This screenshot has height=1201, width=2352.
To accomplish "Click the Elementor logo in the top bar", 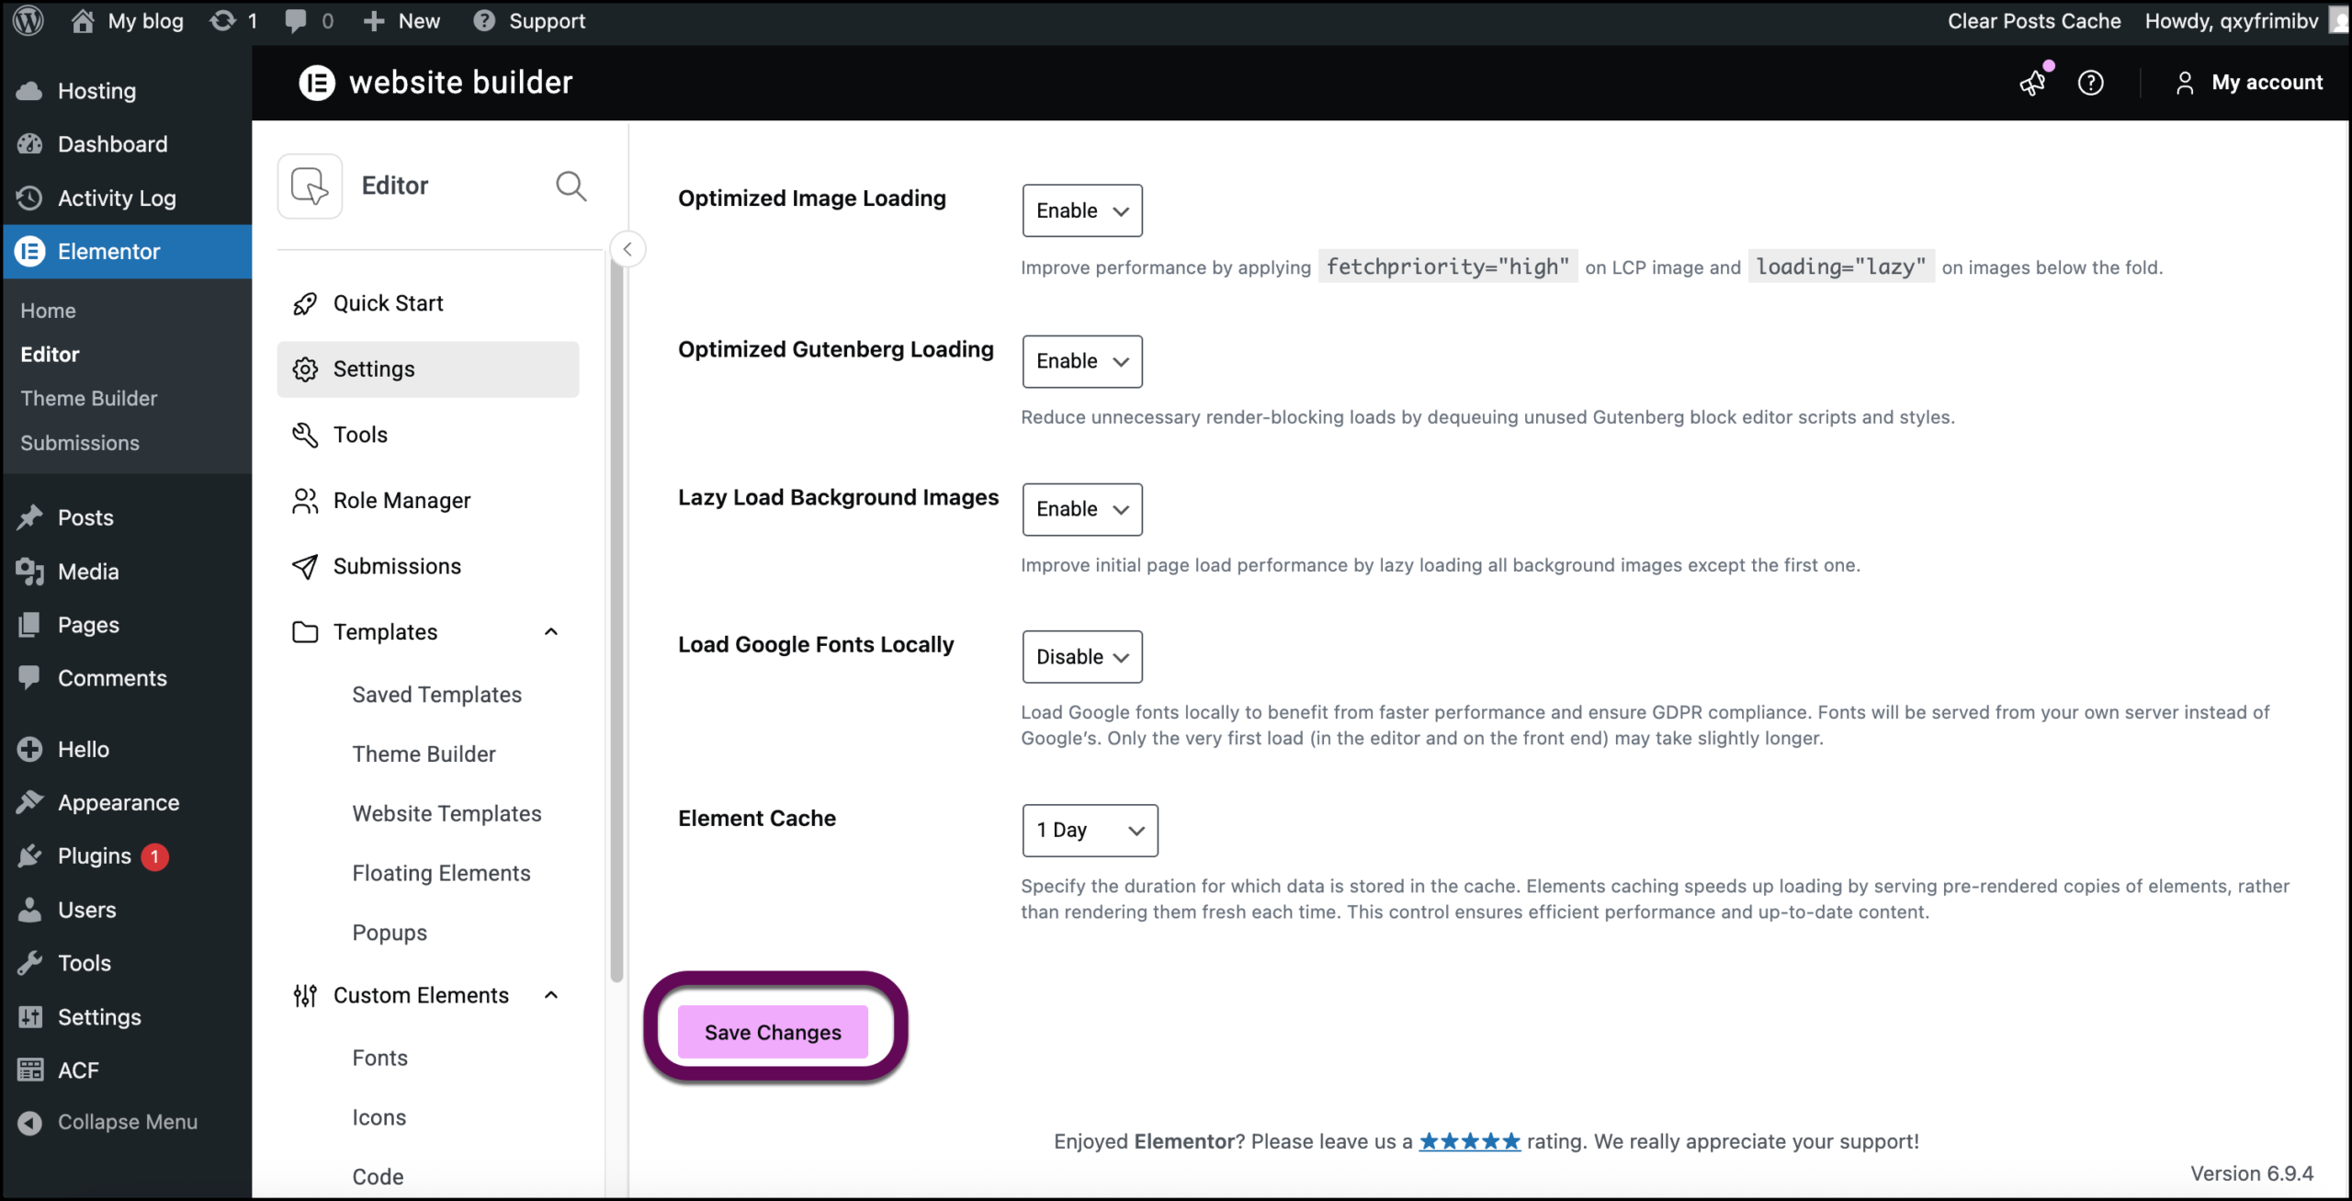I will tap(316, 82).
